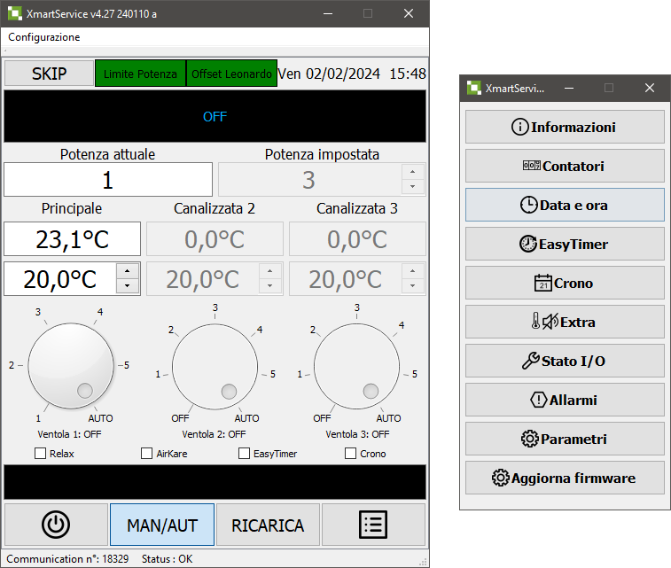Open the Configurazione menu

click(44, 37)
